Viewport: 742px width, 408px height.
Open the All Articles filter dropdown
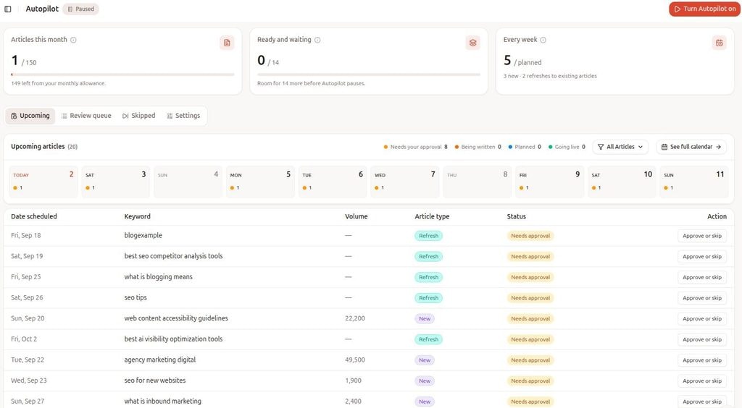point(620,147)
